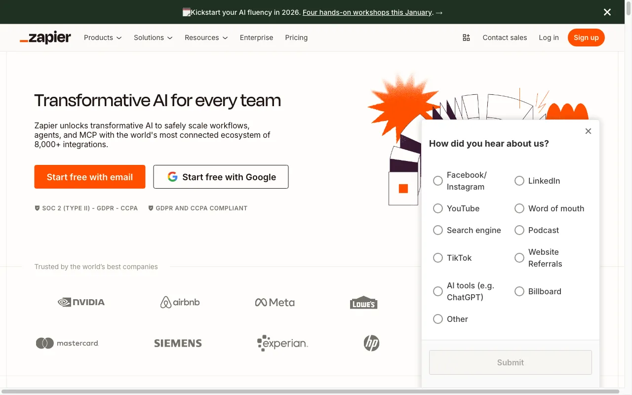
Task: Click the orange Sign up button
Action: tap(586, 38)
